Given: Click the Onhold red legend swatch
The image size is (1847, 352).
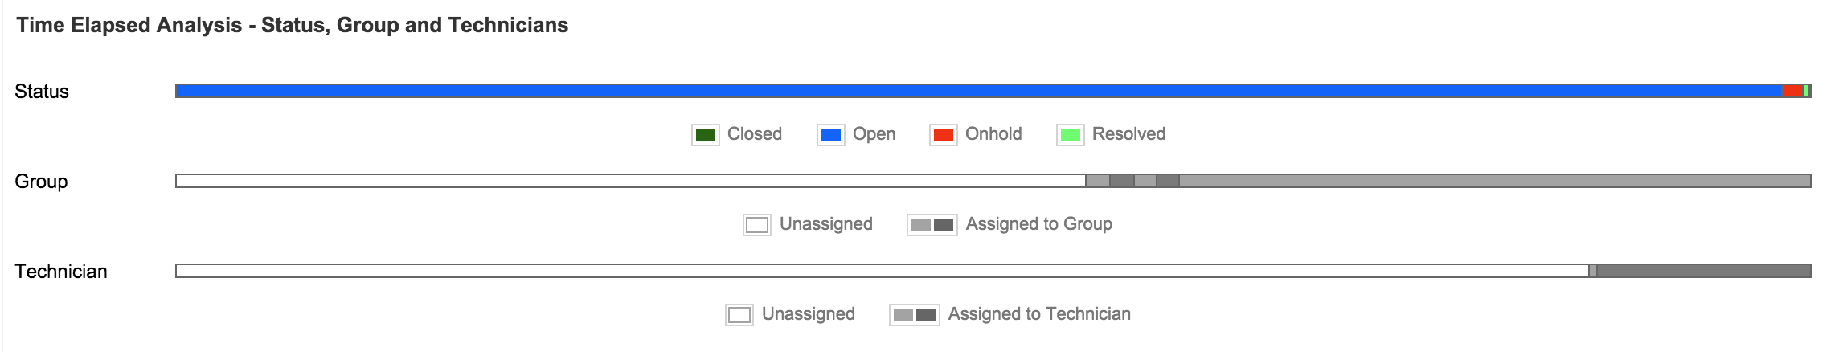Looking at the screenshot, I should point(944,135).
